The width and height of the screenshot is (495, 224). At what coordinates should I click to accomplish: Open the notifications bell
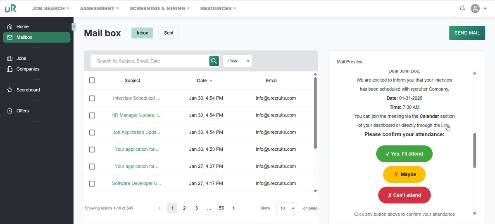(x=462, y=9)
